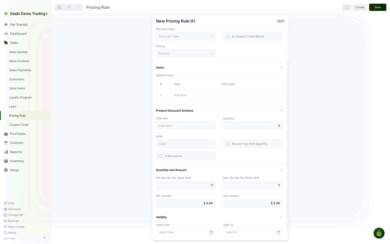The height and width of the screenshot is (244, 390).
Task: Click the Save button
Action: point(378,7)
